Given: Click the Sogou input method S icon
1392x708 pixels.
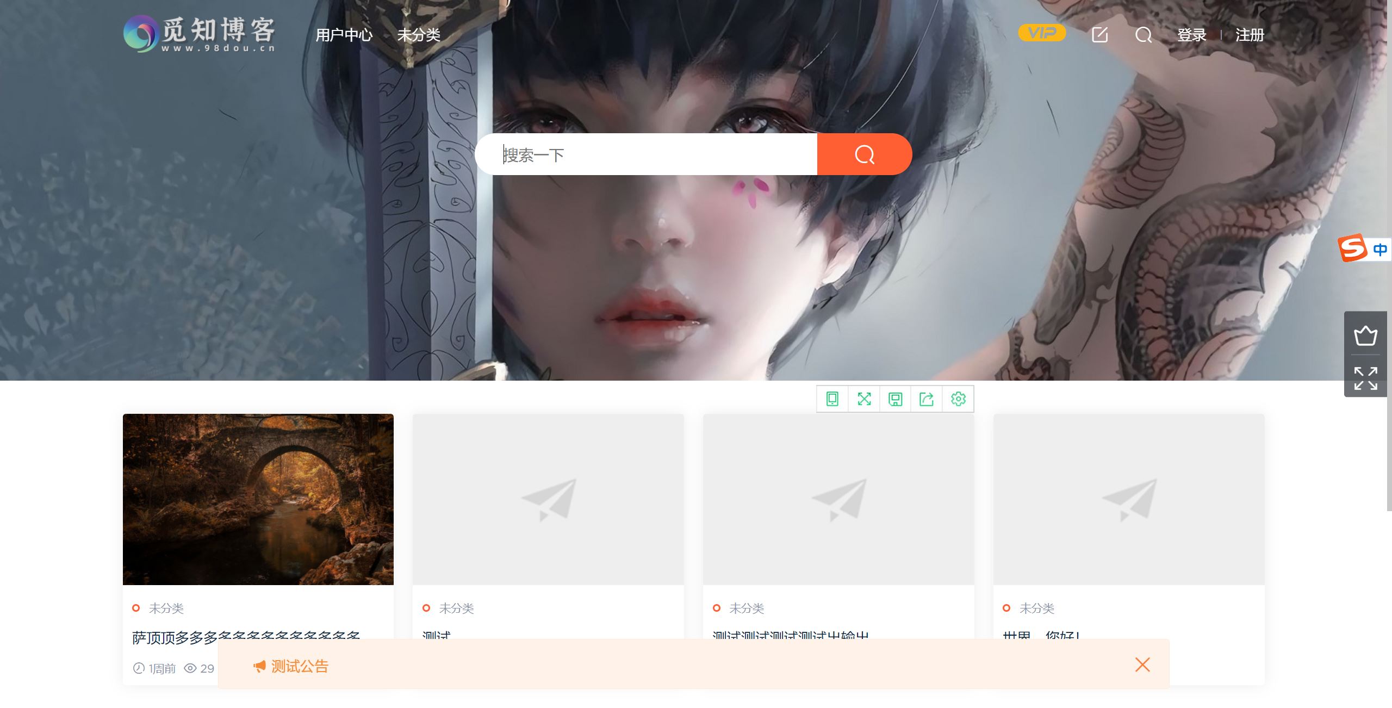Looking at the screenshot, I should pyautogui.click(x=1352, y=248).
